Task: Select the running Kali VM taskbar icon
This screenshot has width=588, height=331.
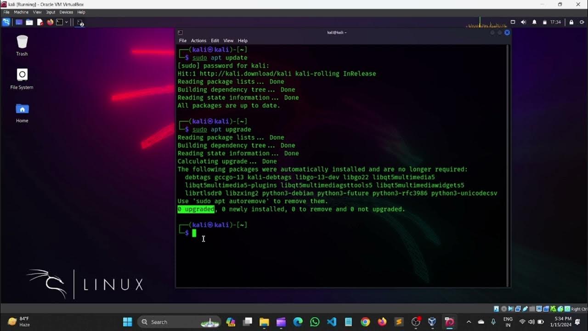Action: (449, 322)
